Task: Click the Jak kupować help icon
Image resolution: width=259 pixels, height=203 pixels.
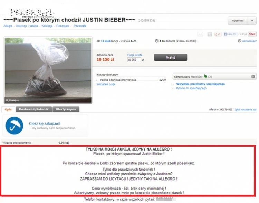Action: click(239, 41)
